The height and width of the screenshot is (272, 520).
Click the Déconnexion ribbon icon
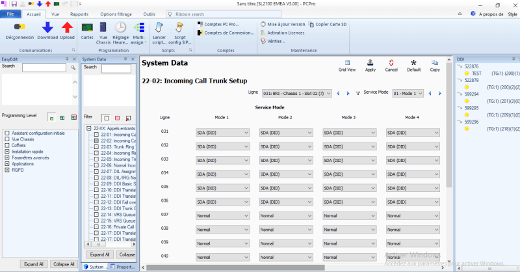pyautogui.click(x=19, y=27)
